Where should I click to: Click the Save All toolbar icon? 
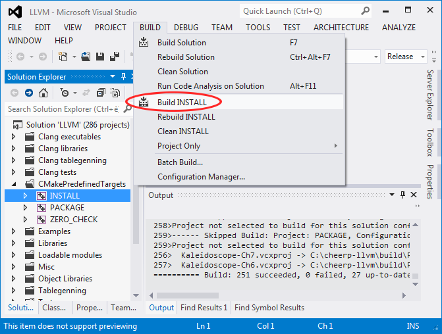click(x=115, y=57)
